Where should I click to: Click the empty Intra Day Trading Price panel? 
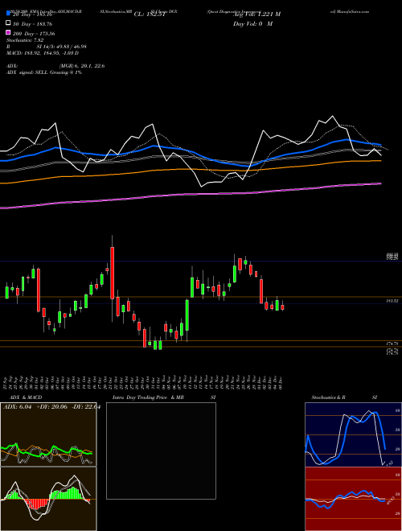tap(161, 451)
